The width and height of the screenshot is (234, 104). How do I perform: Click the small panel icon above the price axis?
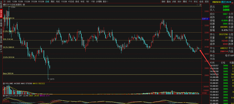click(x=200, y=5)
